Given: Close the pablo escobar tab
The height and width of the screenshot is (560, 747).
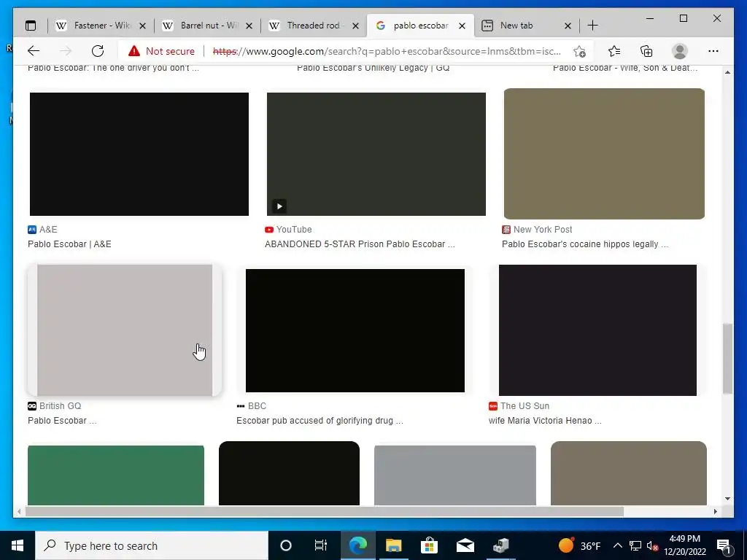Looking at the screenshot, I should (462, 26).
